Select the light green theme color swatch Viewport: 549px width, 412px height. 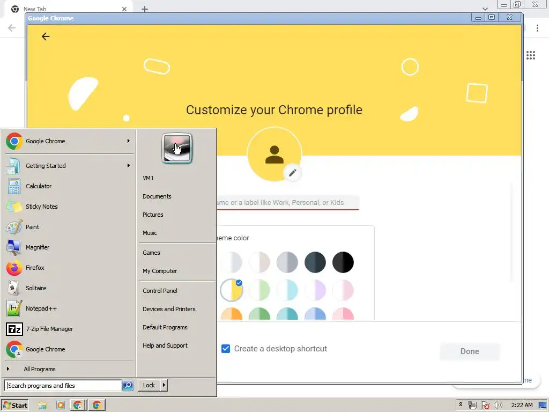tap(259, 290)
